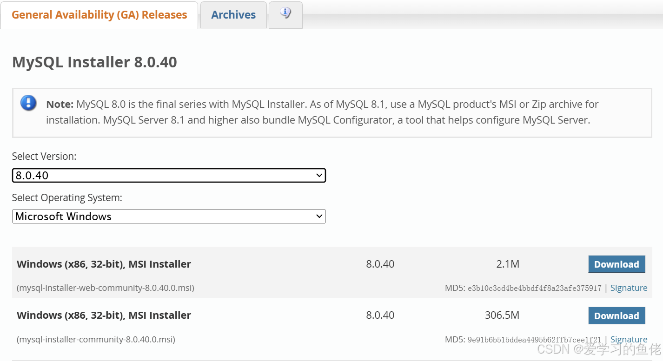This screenshot has height=361, width=663.
Task: Open Signature link for web-community installer
Action: click(629, 288)
